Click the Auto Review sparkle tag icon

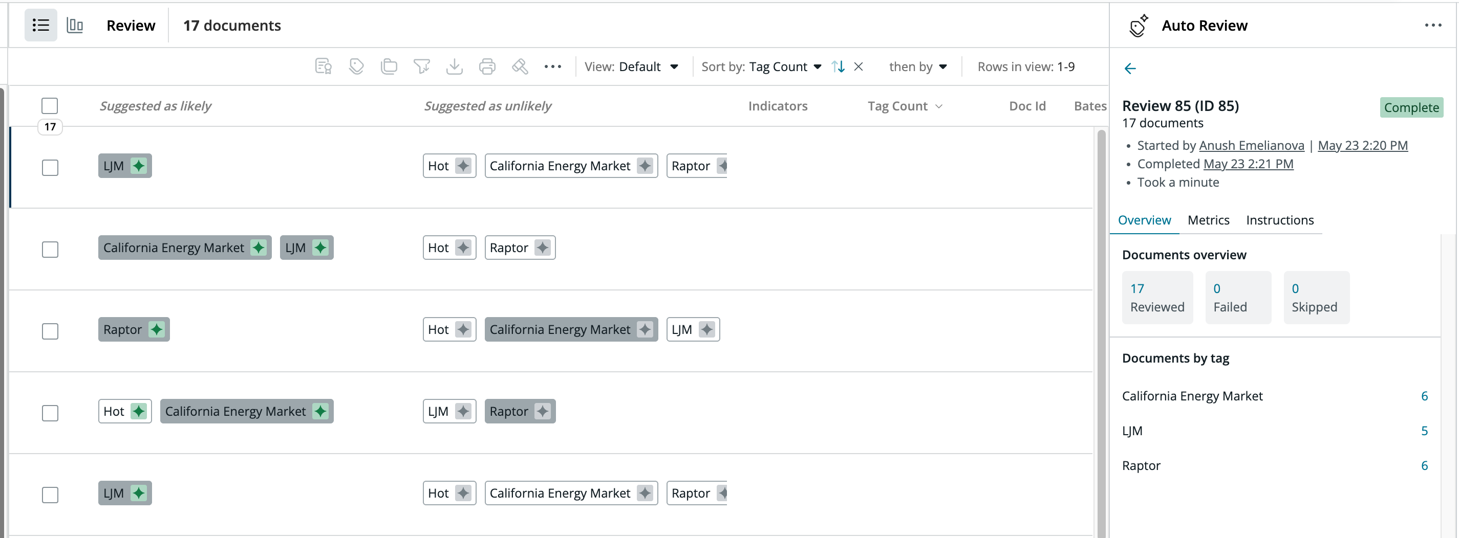[x=1139, y=26]
